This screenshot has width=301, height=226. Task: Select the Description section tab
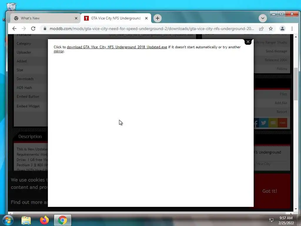click(x=30, y=137)
